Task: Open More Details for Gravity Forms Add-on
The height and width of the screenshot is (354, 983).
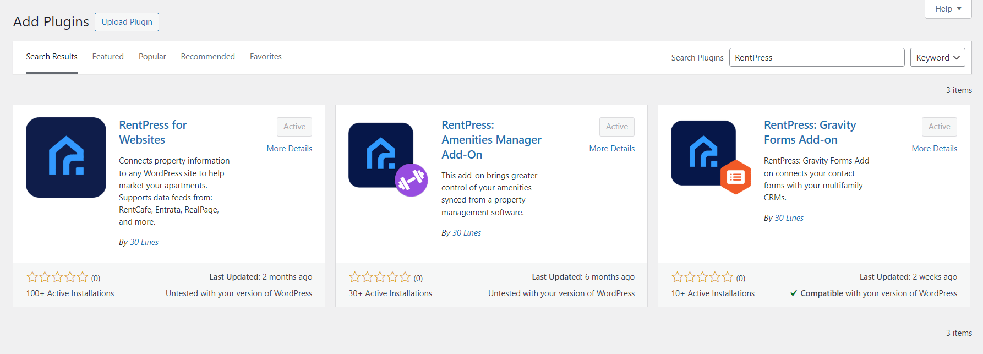Action: (935, 149)
